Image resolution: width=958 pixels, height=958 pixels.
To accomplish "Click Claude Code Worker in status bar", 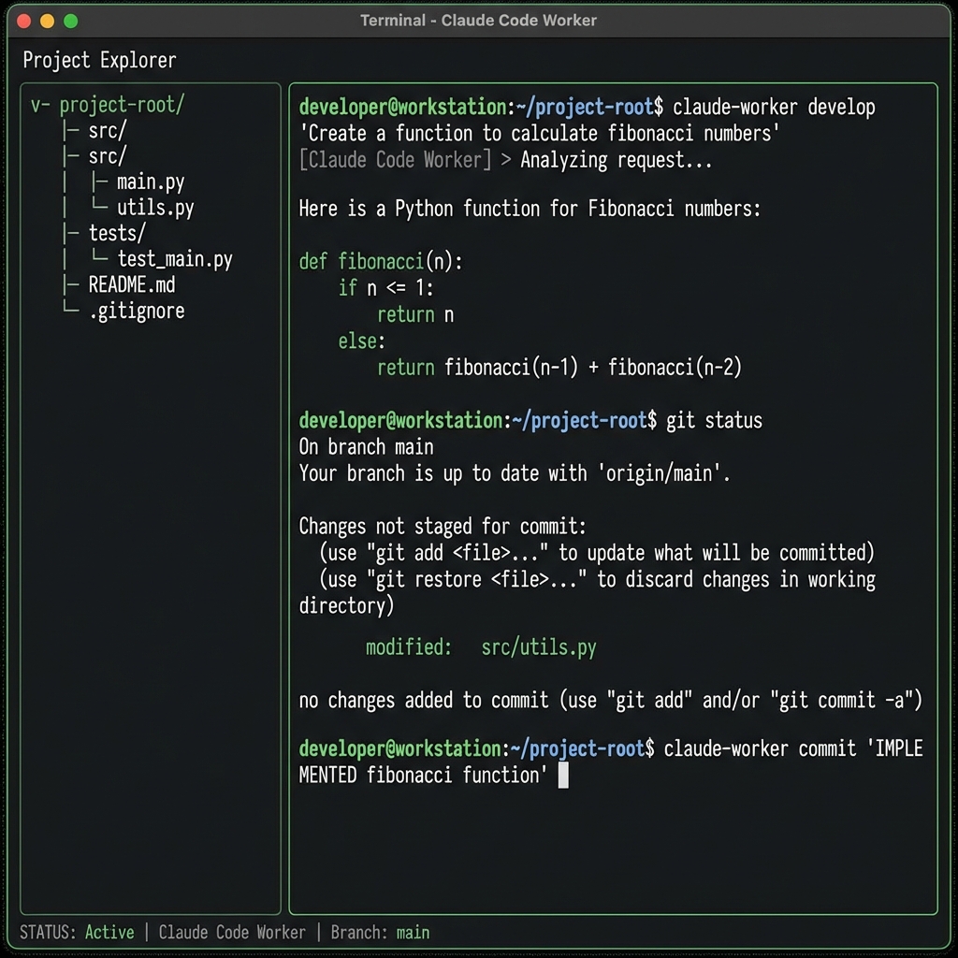I will [x=232, y=933].
